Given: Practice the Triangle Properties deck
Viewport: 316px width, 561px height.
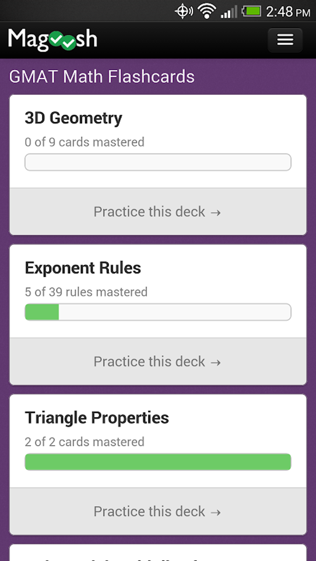Looking at the screenshot, I should pos(158,511).
